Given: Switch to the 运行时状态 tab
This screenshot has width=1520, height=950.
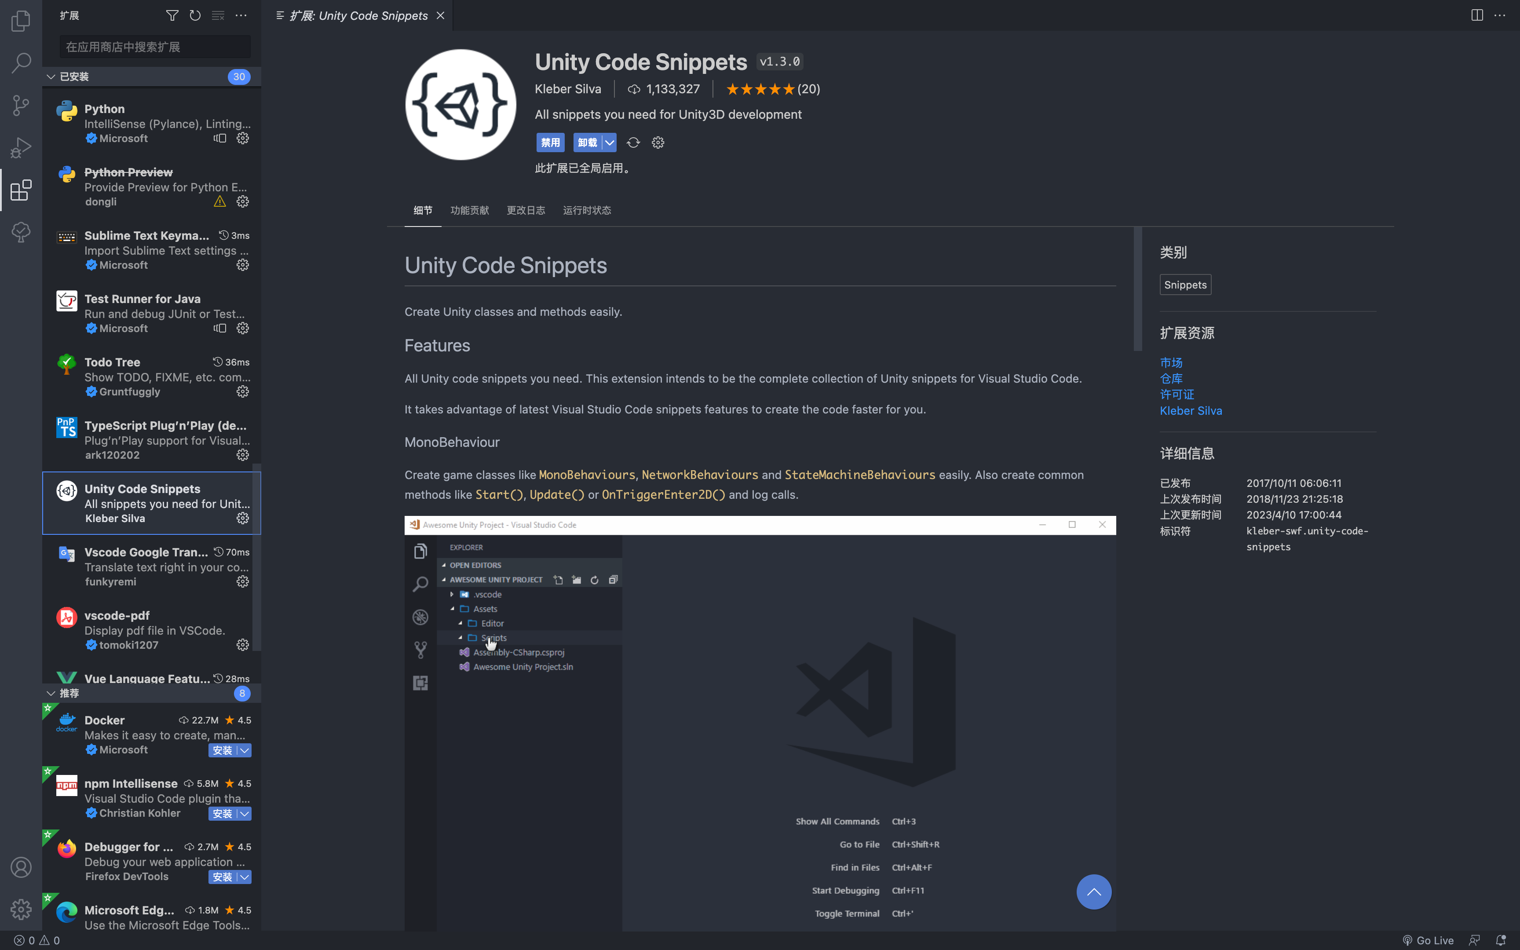Looking at the screenshot, I should 587,211.
